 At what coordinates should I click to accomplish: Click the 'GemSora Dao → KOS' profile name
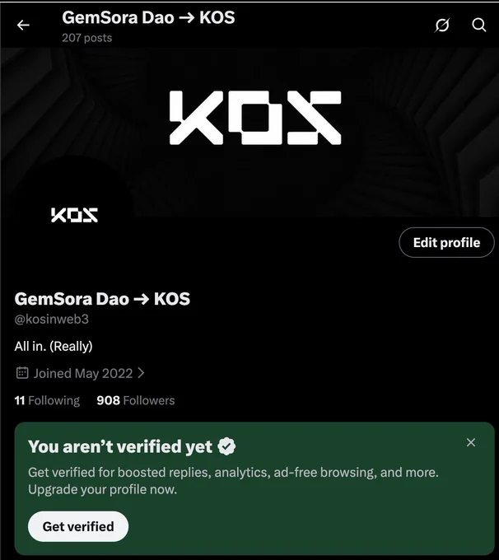tap(102, 299)
